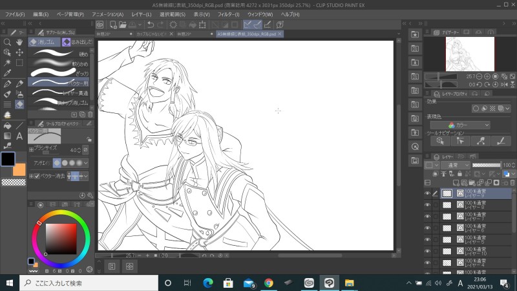Hide レイヤー 6 with eye icon
This screenshot has width=517, height=291.
(x=427, y=228)
